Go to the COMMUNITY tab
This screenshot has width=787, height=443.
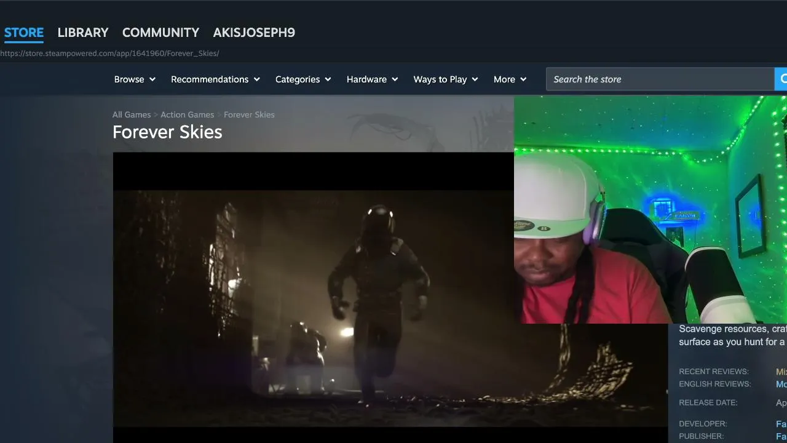click(160, 33)
